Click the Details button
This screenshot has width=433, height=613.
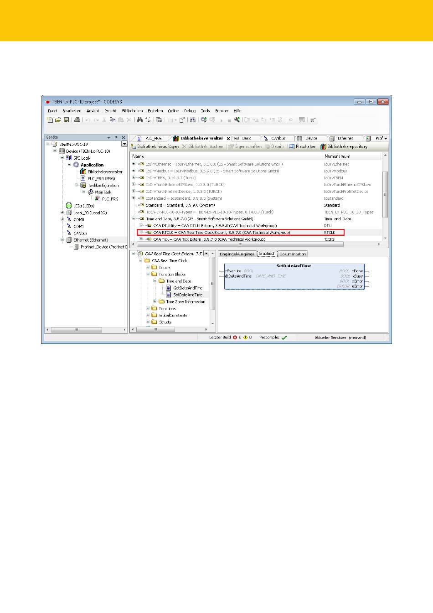(x=274, y=146)
